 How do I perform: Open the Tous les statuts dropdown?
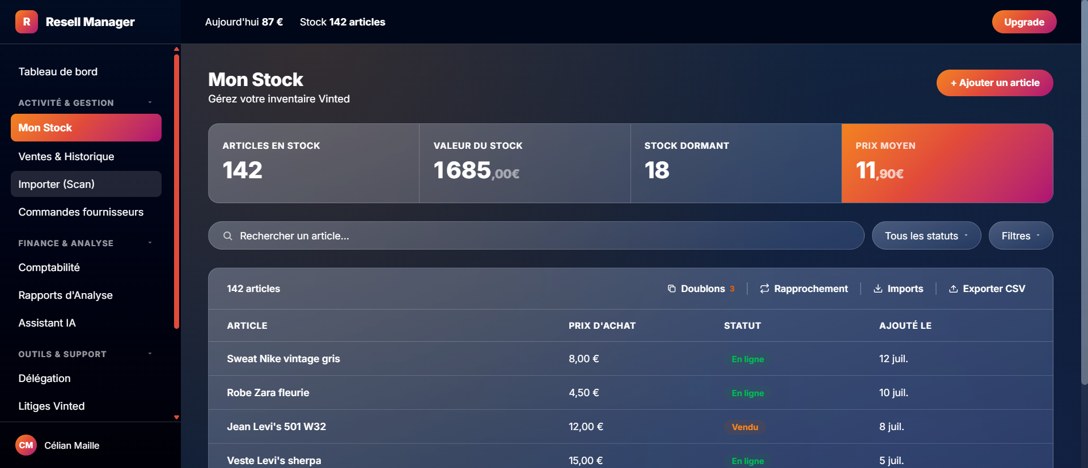(x=926, y=235)
